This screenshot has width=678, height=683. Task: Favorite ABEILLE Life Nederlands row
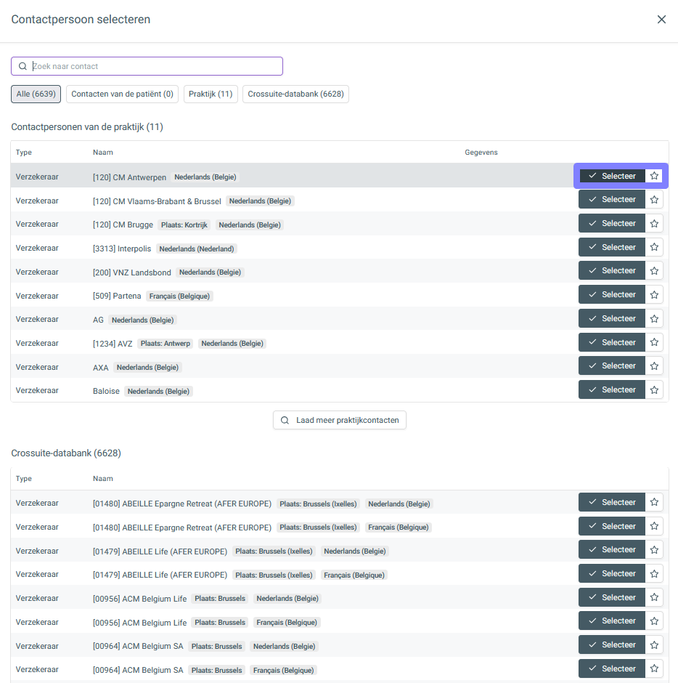pyautogui.click(x=654, y=550)
